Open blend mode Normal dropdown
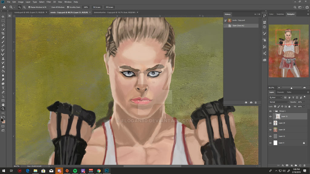 click(x=279, y=102)
